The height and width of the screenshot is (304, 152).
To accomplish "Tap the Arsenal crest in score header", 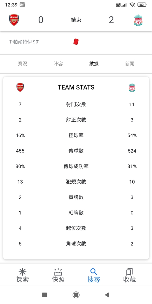I will (14, 20).
